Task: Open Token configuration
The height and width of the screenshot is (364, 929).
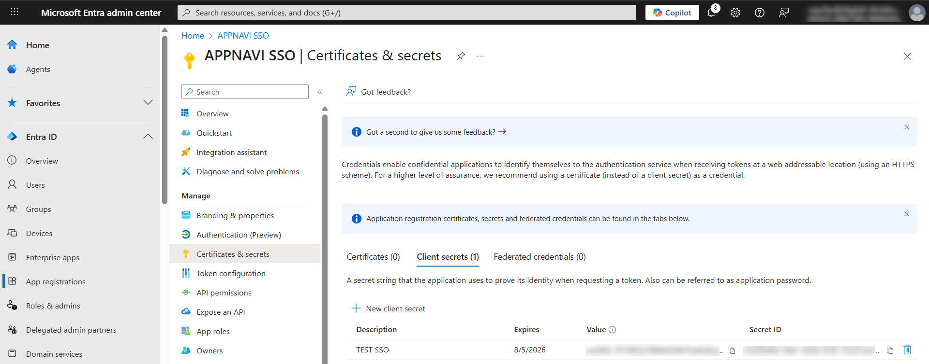Action: 231,273
